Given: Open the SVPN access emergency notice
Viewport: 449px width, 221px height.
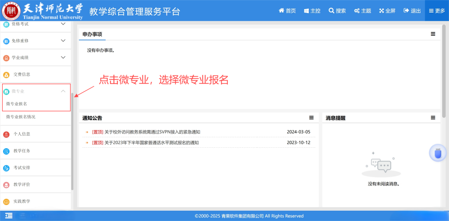Looking at the screenshot, I should point(152,132).
